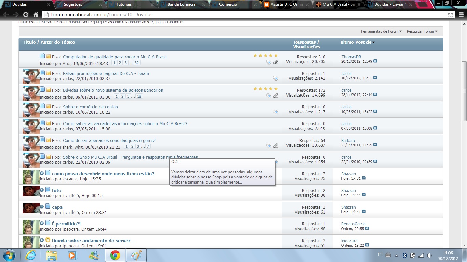Jump to last post by ThomasDR
Viewport: 467px width, 262px height.
pyautogui.click(x=375, y=61)
